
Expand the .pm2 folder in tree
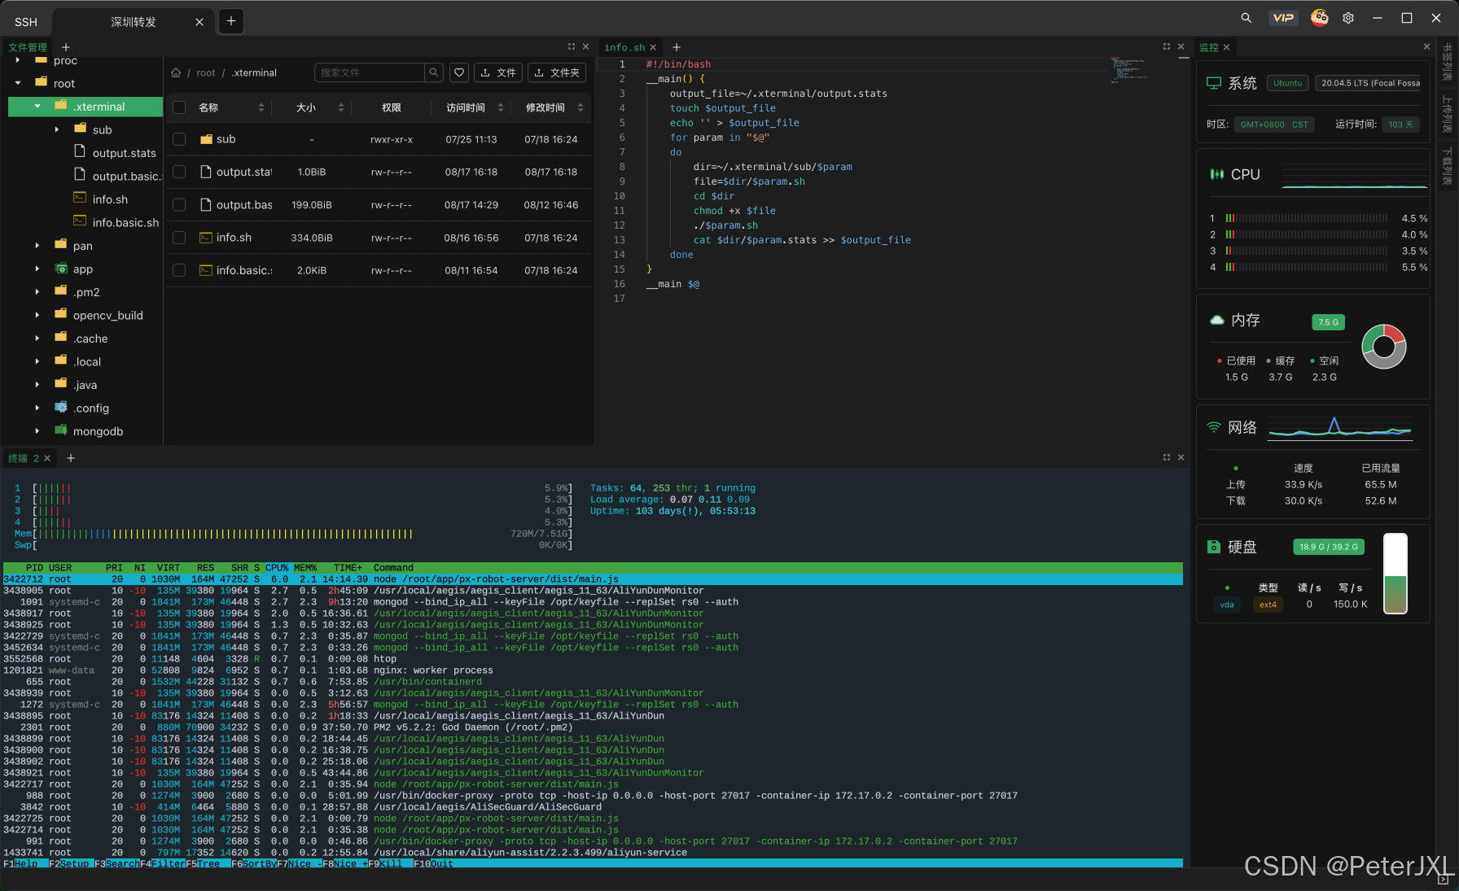pos(37,291)
